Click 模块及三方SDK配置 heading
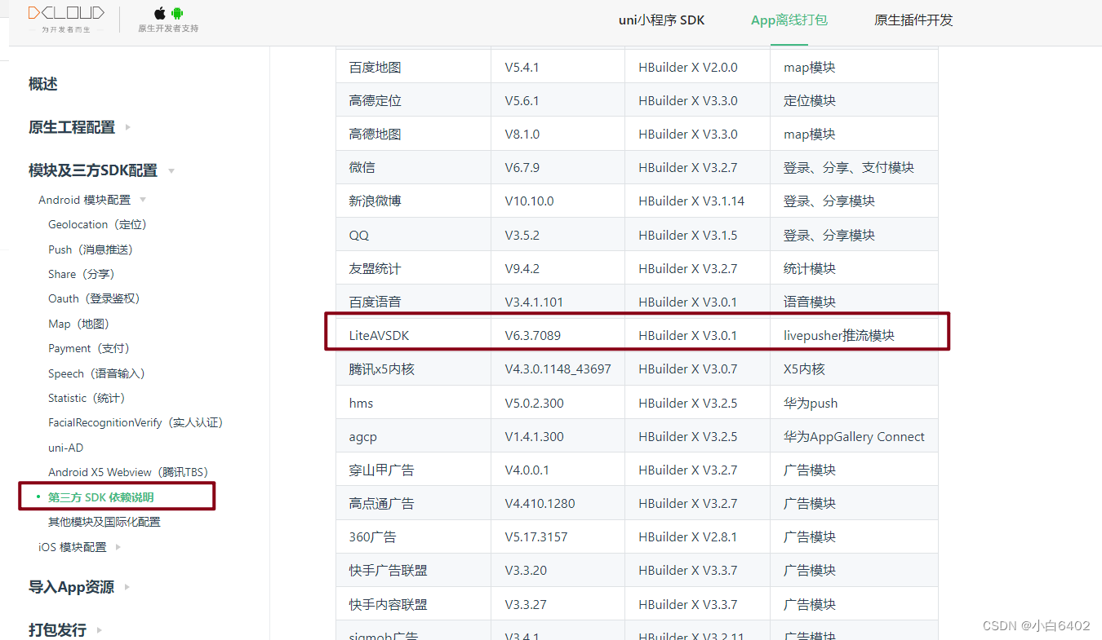The width and height of the screenshot is (1102, 640). 93,170
